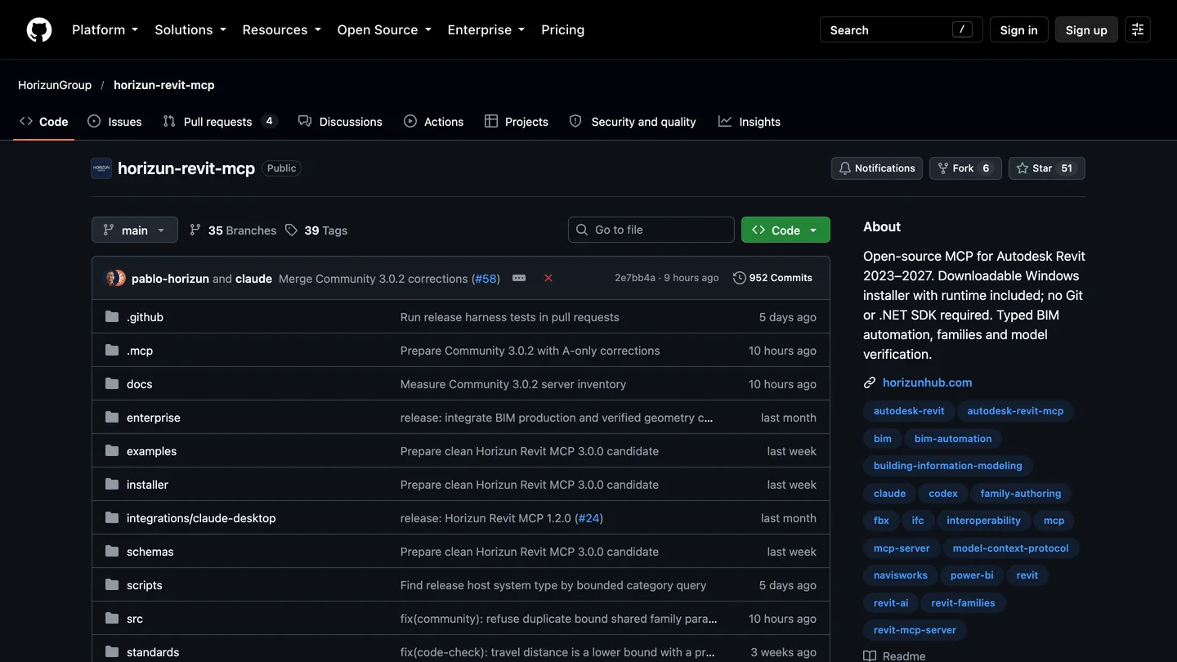This screenshot has width=1177, height=662.
Task: Click the folder icon beside installer
Action: (112, 485)
